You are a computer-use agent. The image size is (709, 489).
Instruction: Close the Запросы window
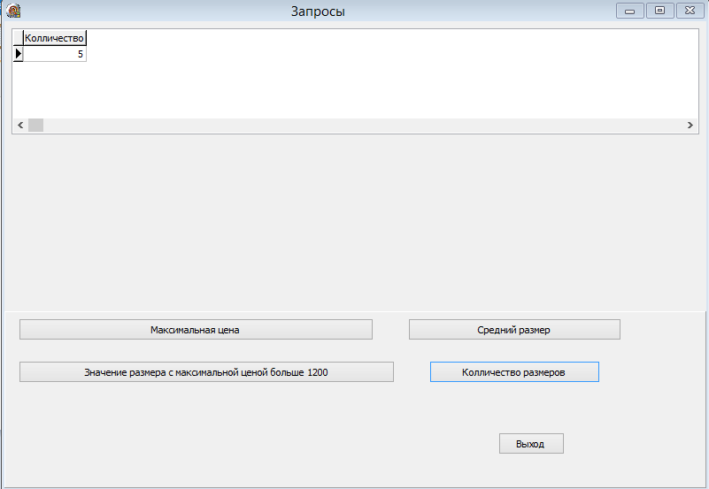tap(690, 11)
